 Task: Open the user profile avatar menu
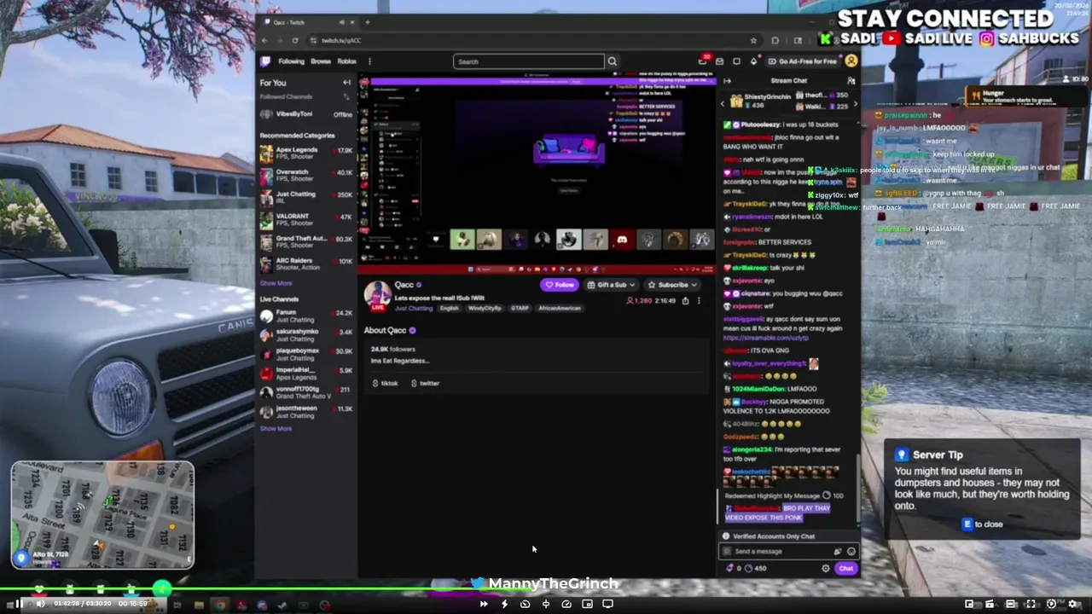[x=851, y=61]
